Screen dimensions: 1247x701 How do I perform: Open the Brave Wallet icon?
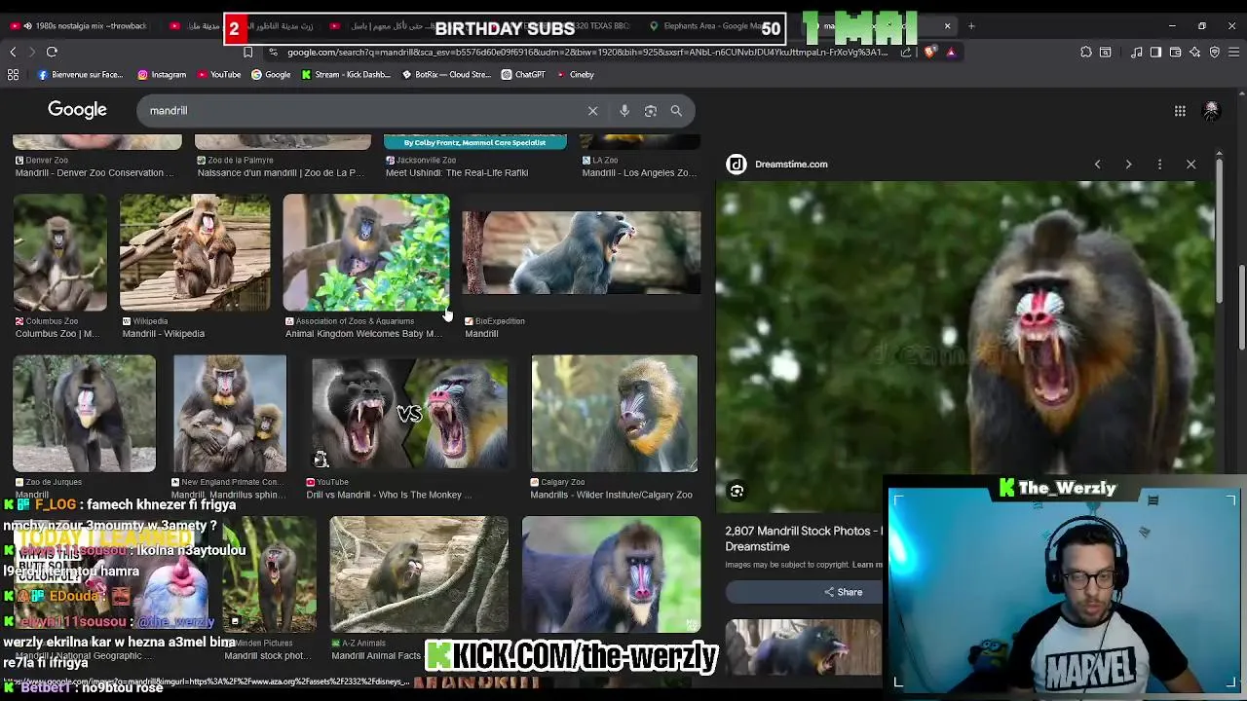tap(1175, 52)
